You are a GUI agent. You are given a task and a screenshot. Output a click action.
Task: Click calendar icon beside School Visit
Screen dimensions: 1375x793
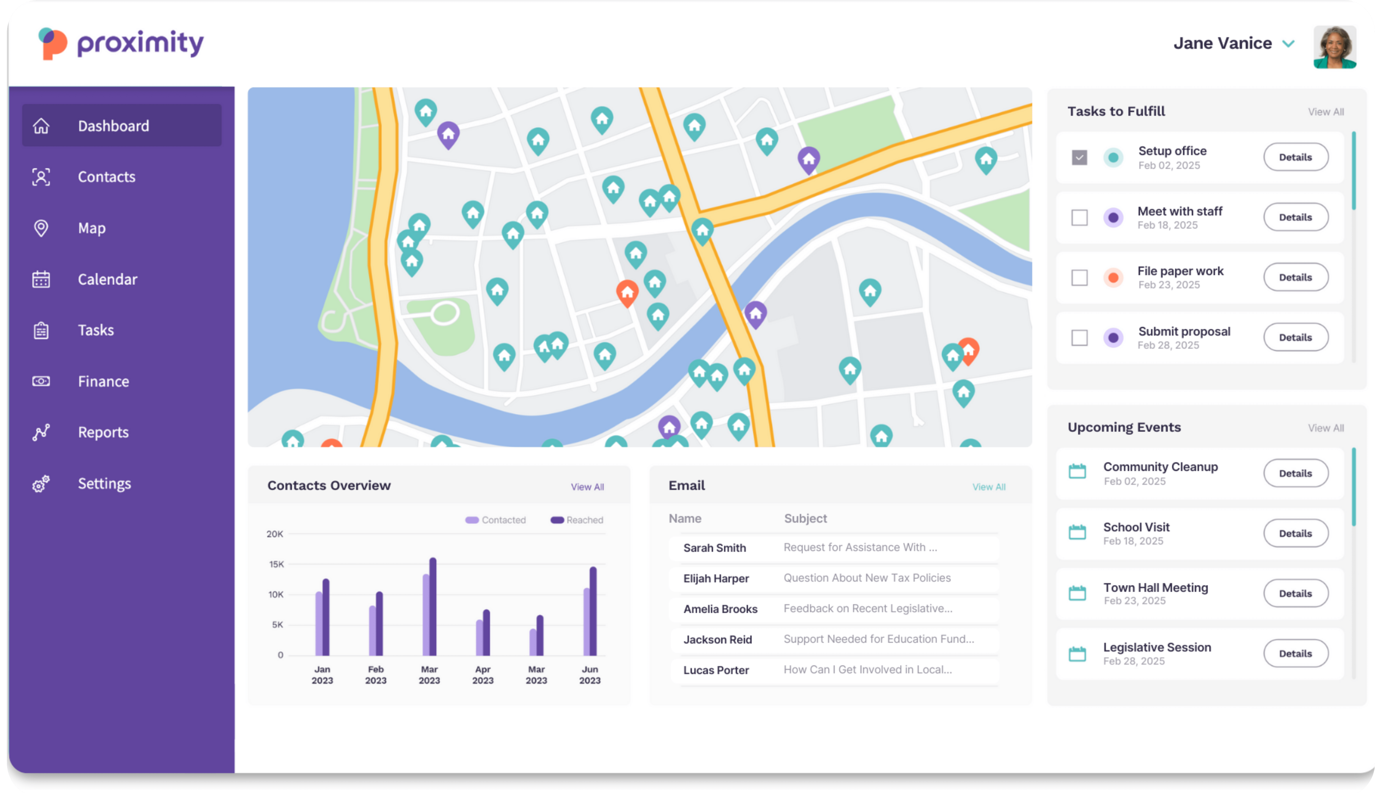coord(1077,532)
